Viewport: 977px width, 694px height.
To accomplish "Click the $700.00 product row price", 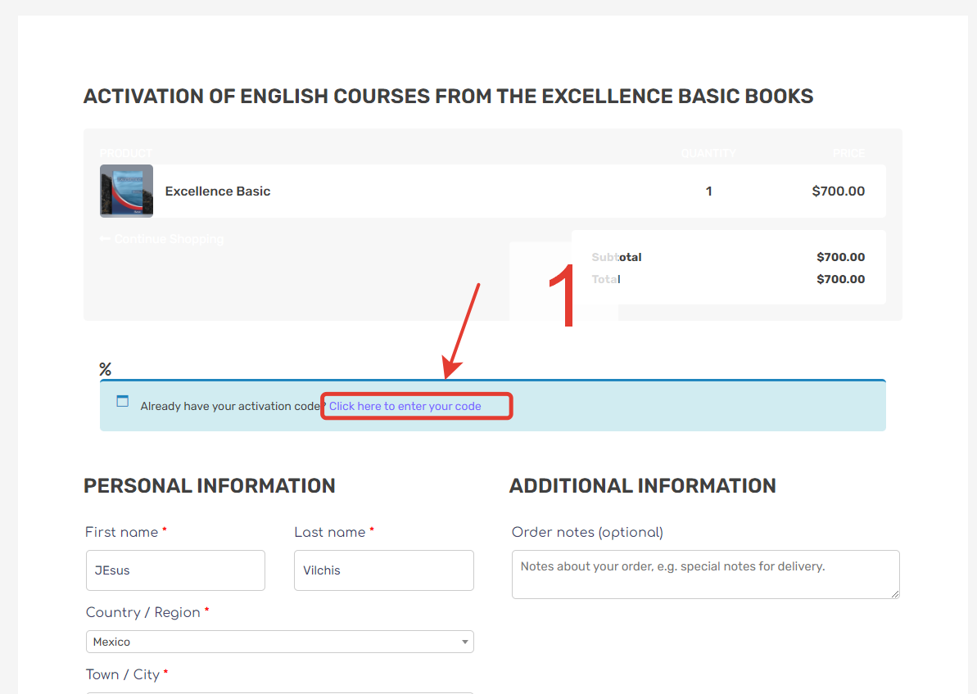I will point(838,192).
